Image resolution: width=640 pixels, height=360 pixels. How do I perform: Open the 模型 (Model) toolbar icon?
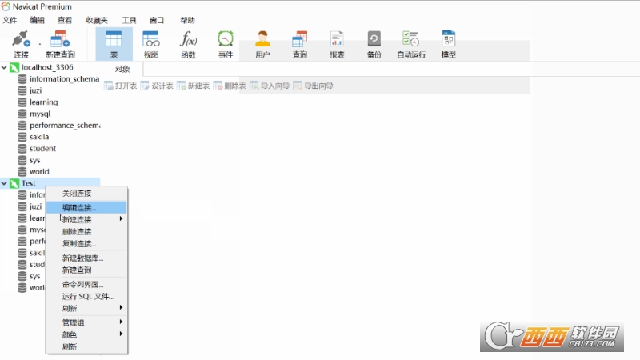tap(448, 39)
